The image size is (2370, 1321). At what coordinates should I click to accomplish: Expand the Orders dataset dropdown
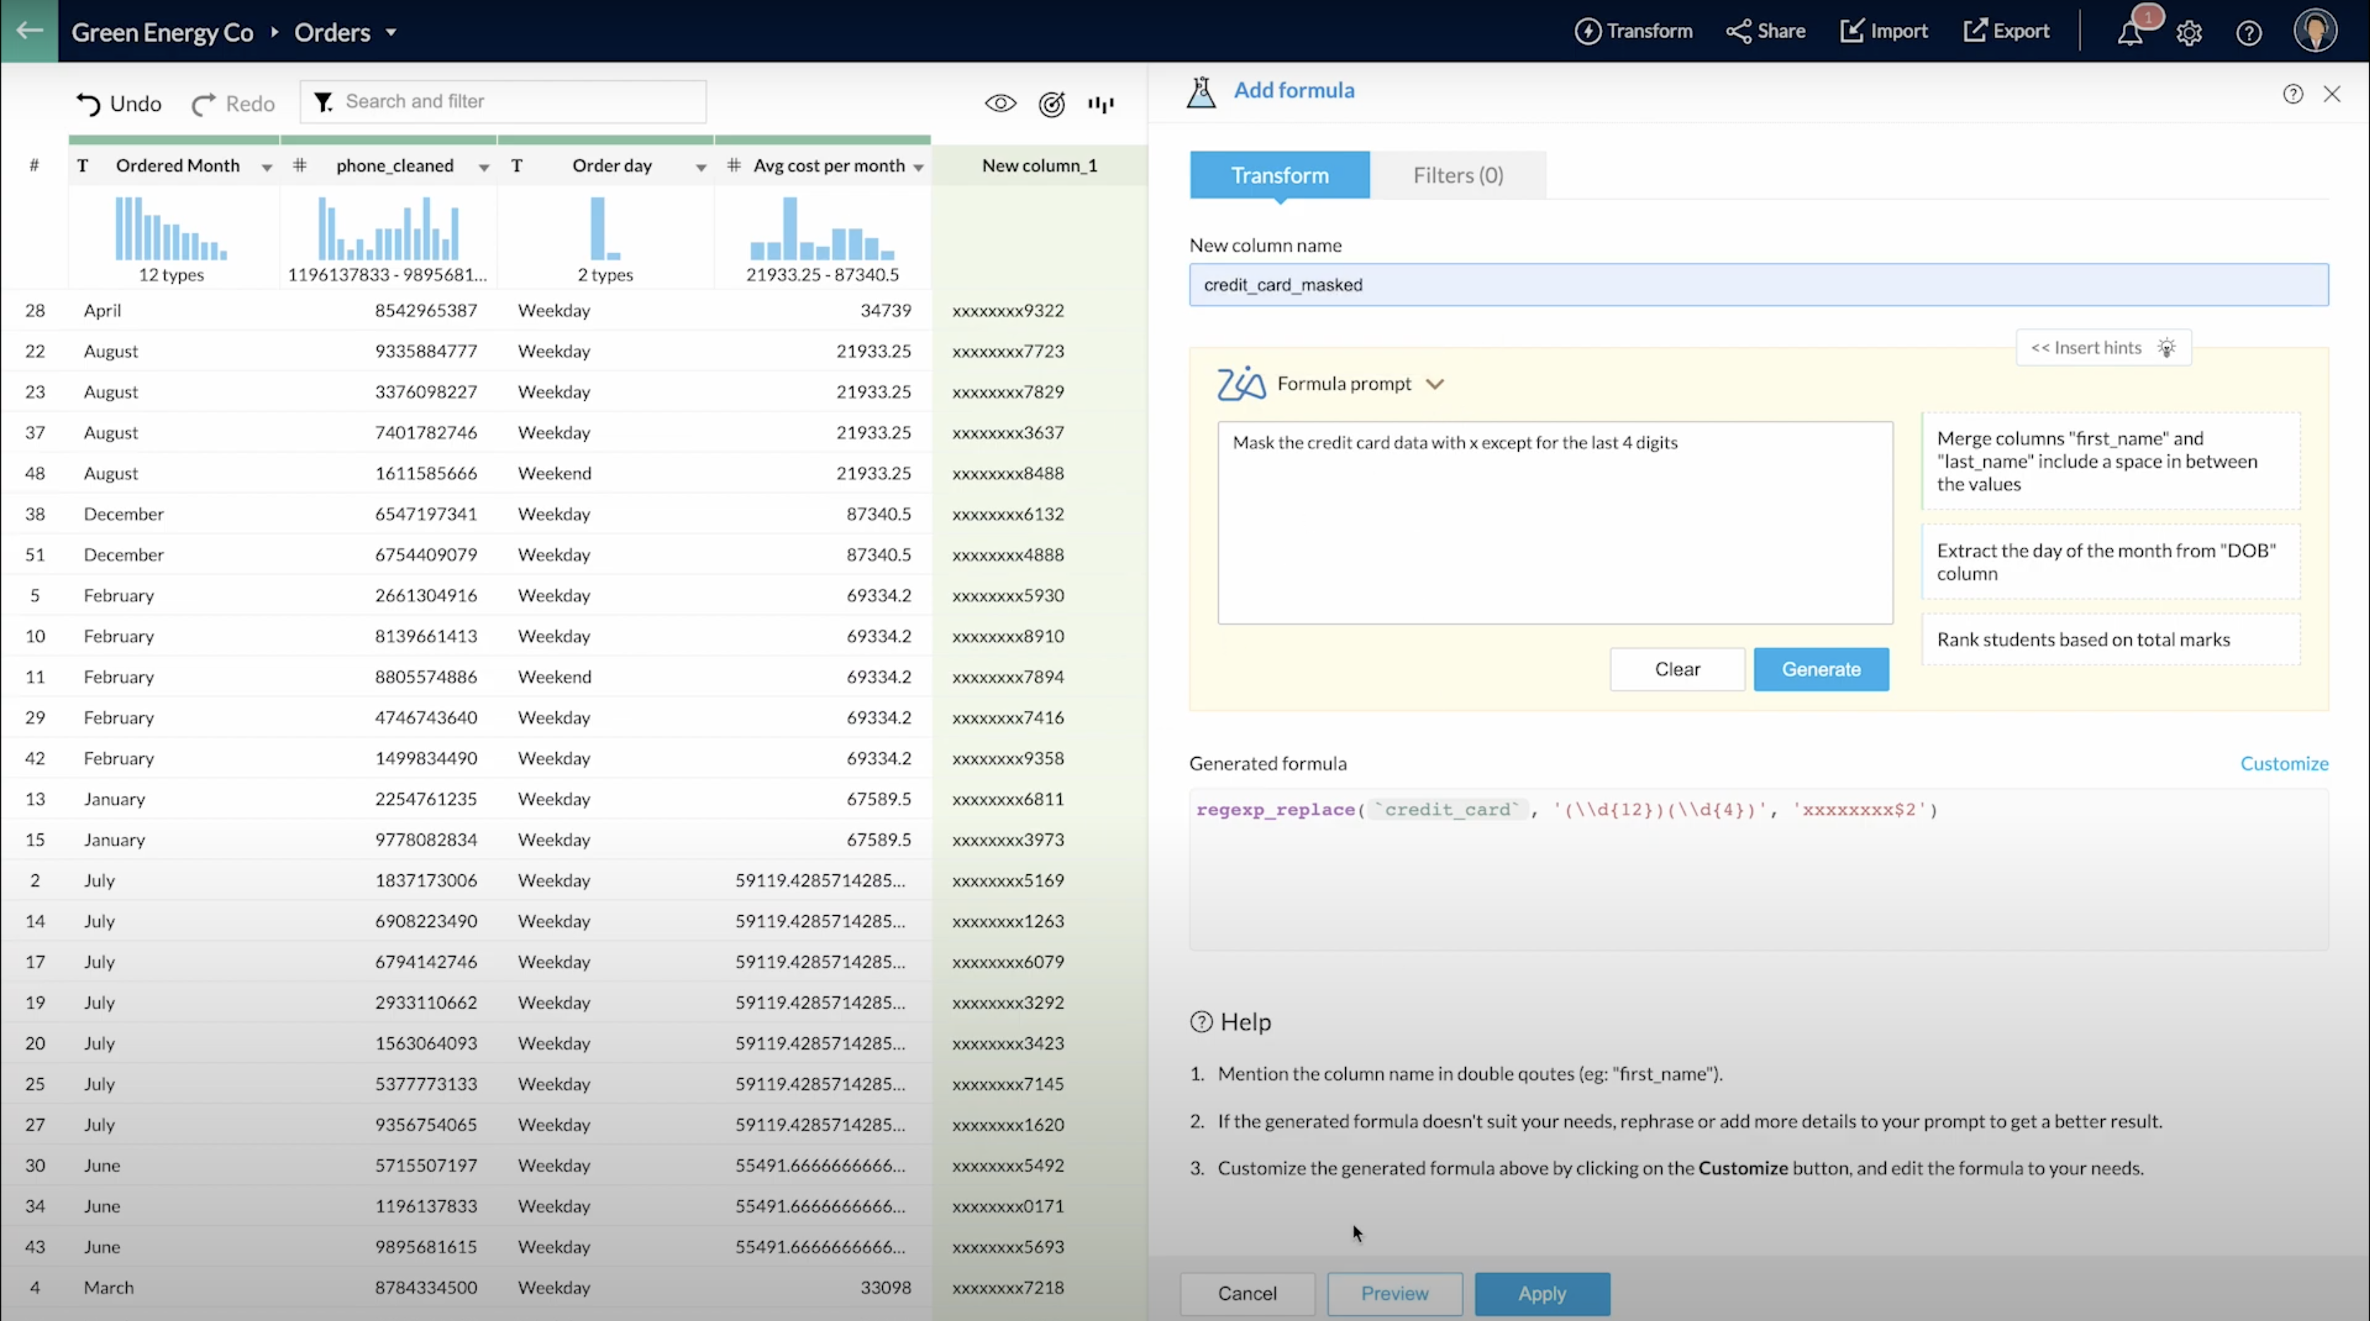click(x=391, y=32)
